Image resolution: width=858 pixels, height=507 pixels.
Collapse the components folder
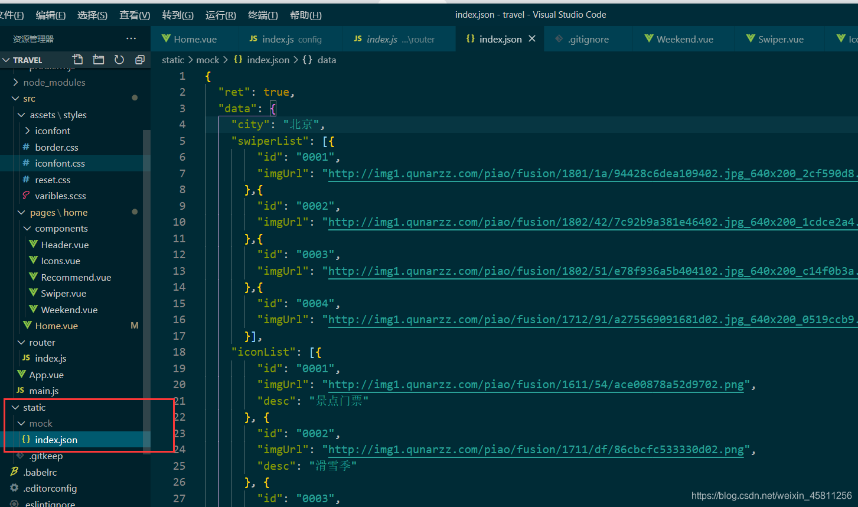tap(27, 228)
